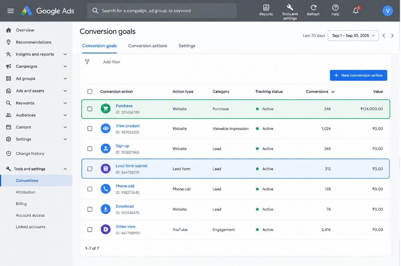The height and width of the screenshot is (266, 401).
Task: Select Conversions in the sidebar
Action: coord(36,180)
